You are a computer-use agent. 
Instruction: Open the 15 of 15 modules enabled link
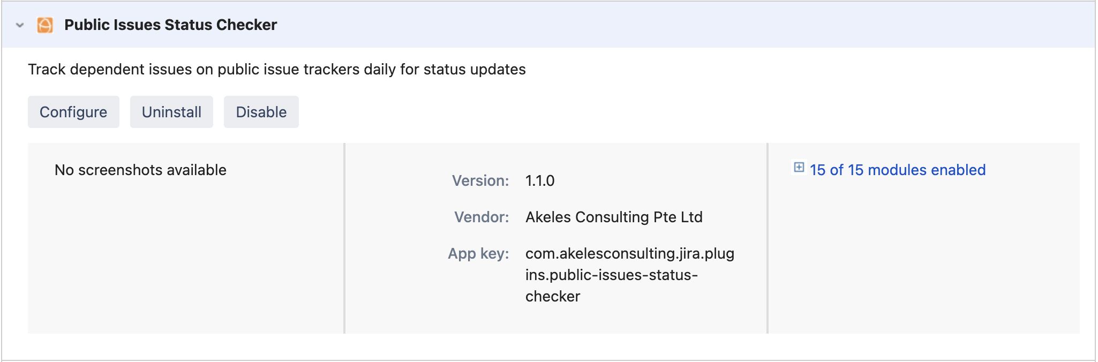(x=897, y=170)
